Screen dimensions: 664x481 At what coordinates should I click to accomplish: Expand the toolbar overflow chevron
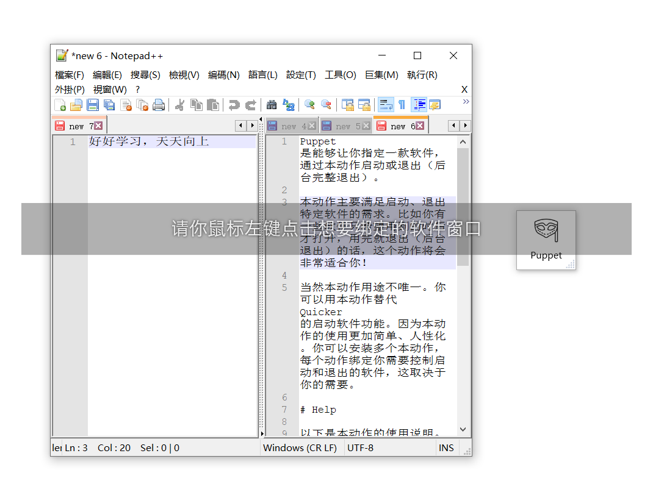pyautogui.click(x=466, y=101)
